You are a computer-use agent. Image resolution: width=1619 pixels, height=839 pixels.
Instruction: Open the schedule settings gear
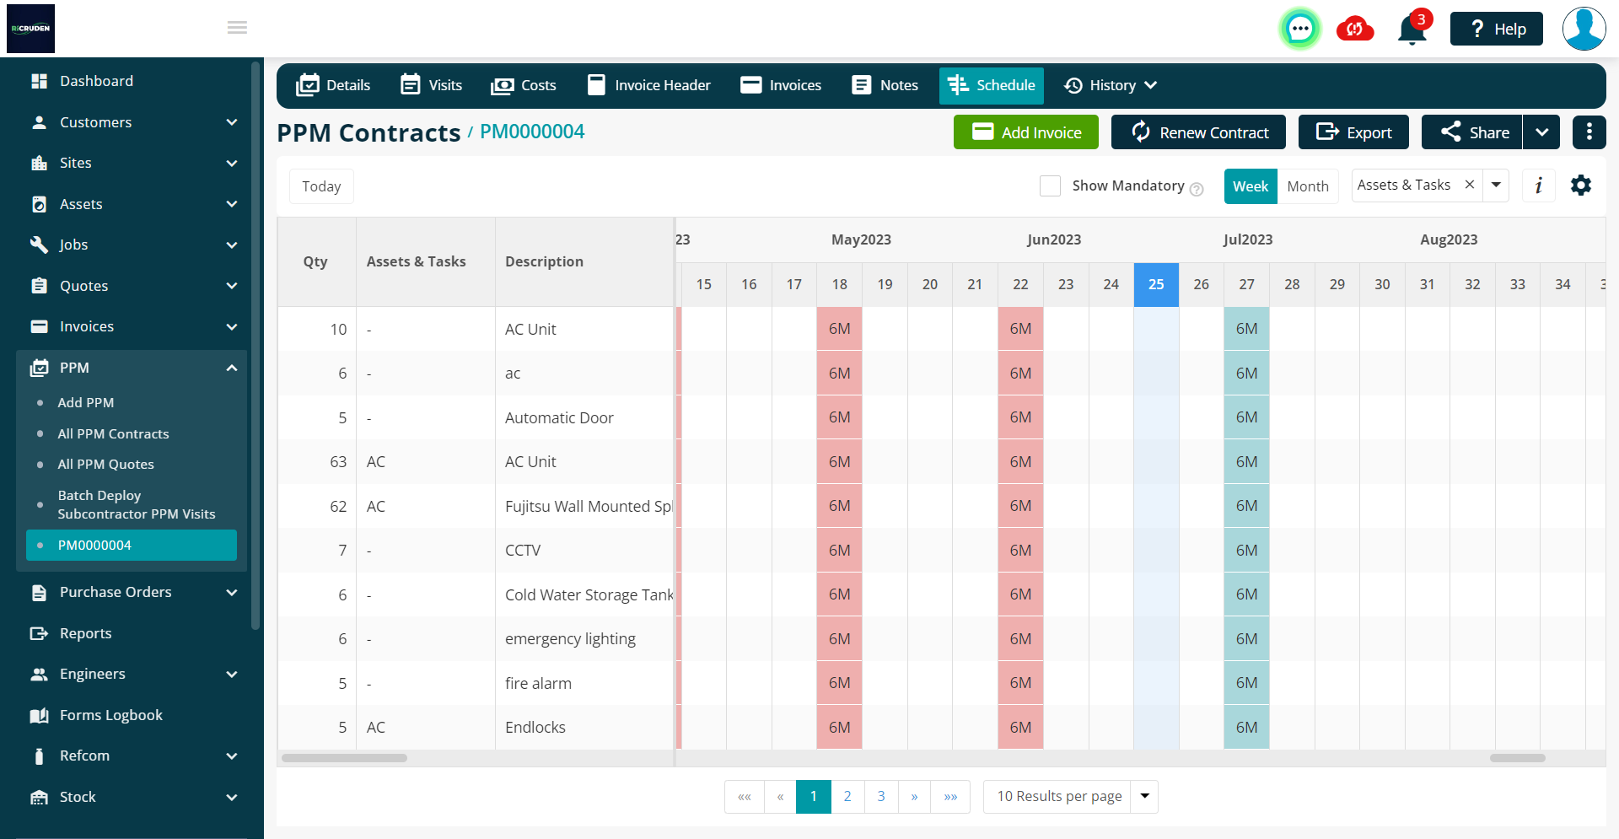coord(1581,186)
